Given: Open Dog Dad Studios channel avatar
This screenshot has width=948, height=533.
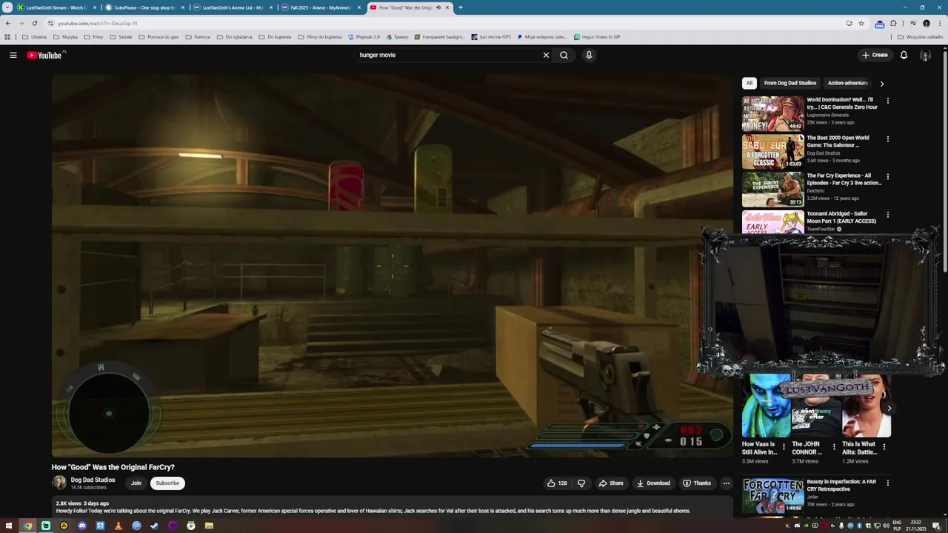Looking at the screenshot, I should coord(59,483).
